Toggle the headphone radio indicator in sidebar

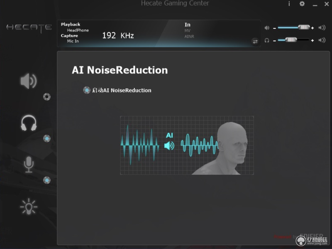tap(47, 138)
